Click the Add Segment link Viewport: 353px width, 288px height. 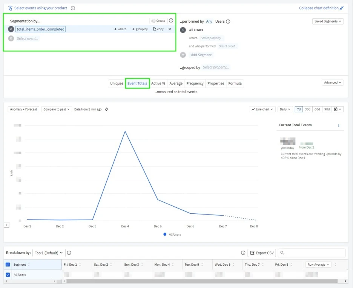pyautogui.click(x=201, y=55)
